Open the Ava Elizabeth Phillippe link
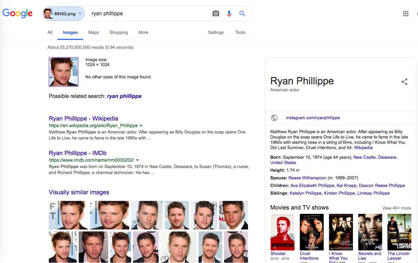 point(312,186)
